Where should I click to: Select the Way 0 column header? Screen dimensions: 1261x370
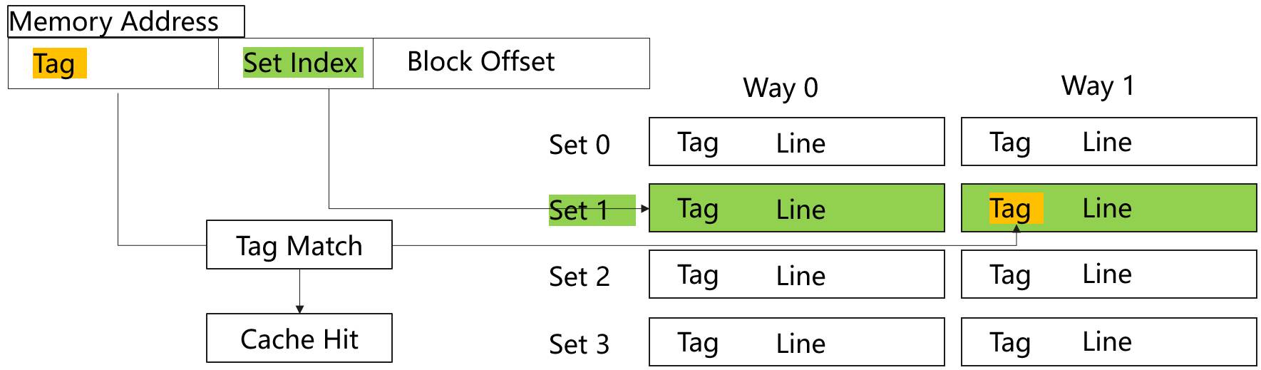(x=781, y=88)
